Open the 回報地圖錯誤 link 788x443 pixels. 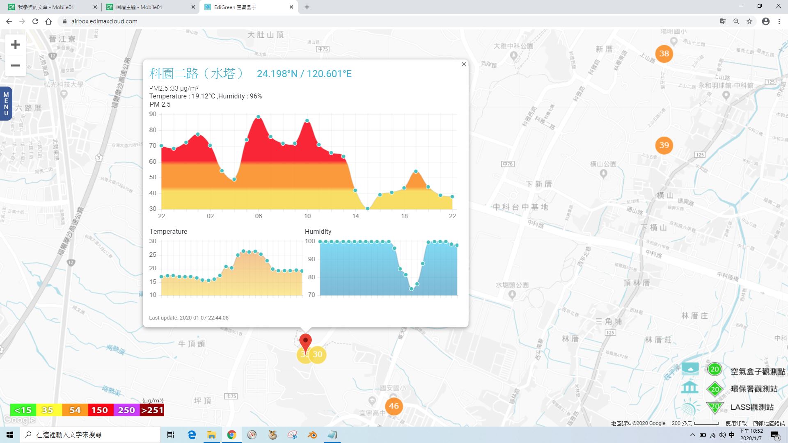768,423
